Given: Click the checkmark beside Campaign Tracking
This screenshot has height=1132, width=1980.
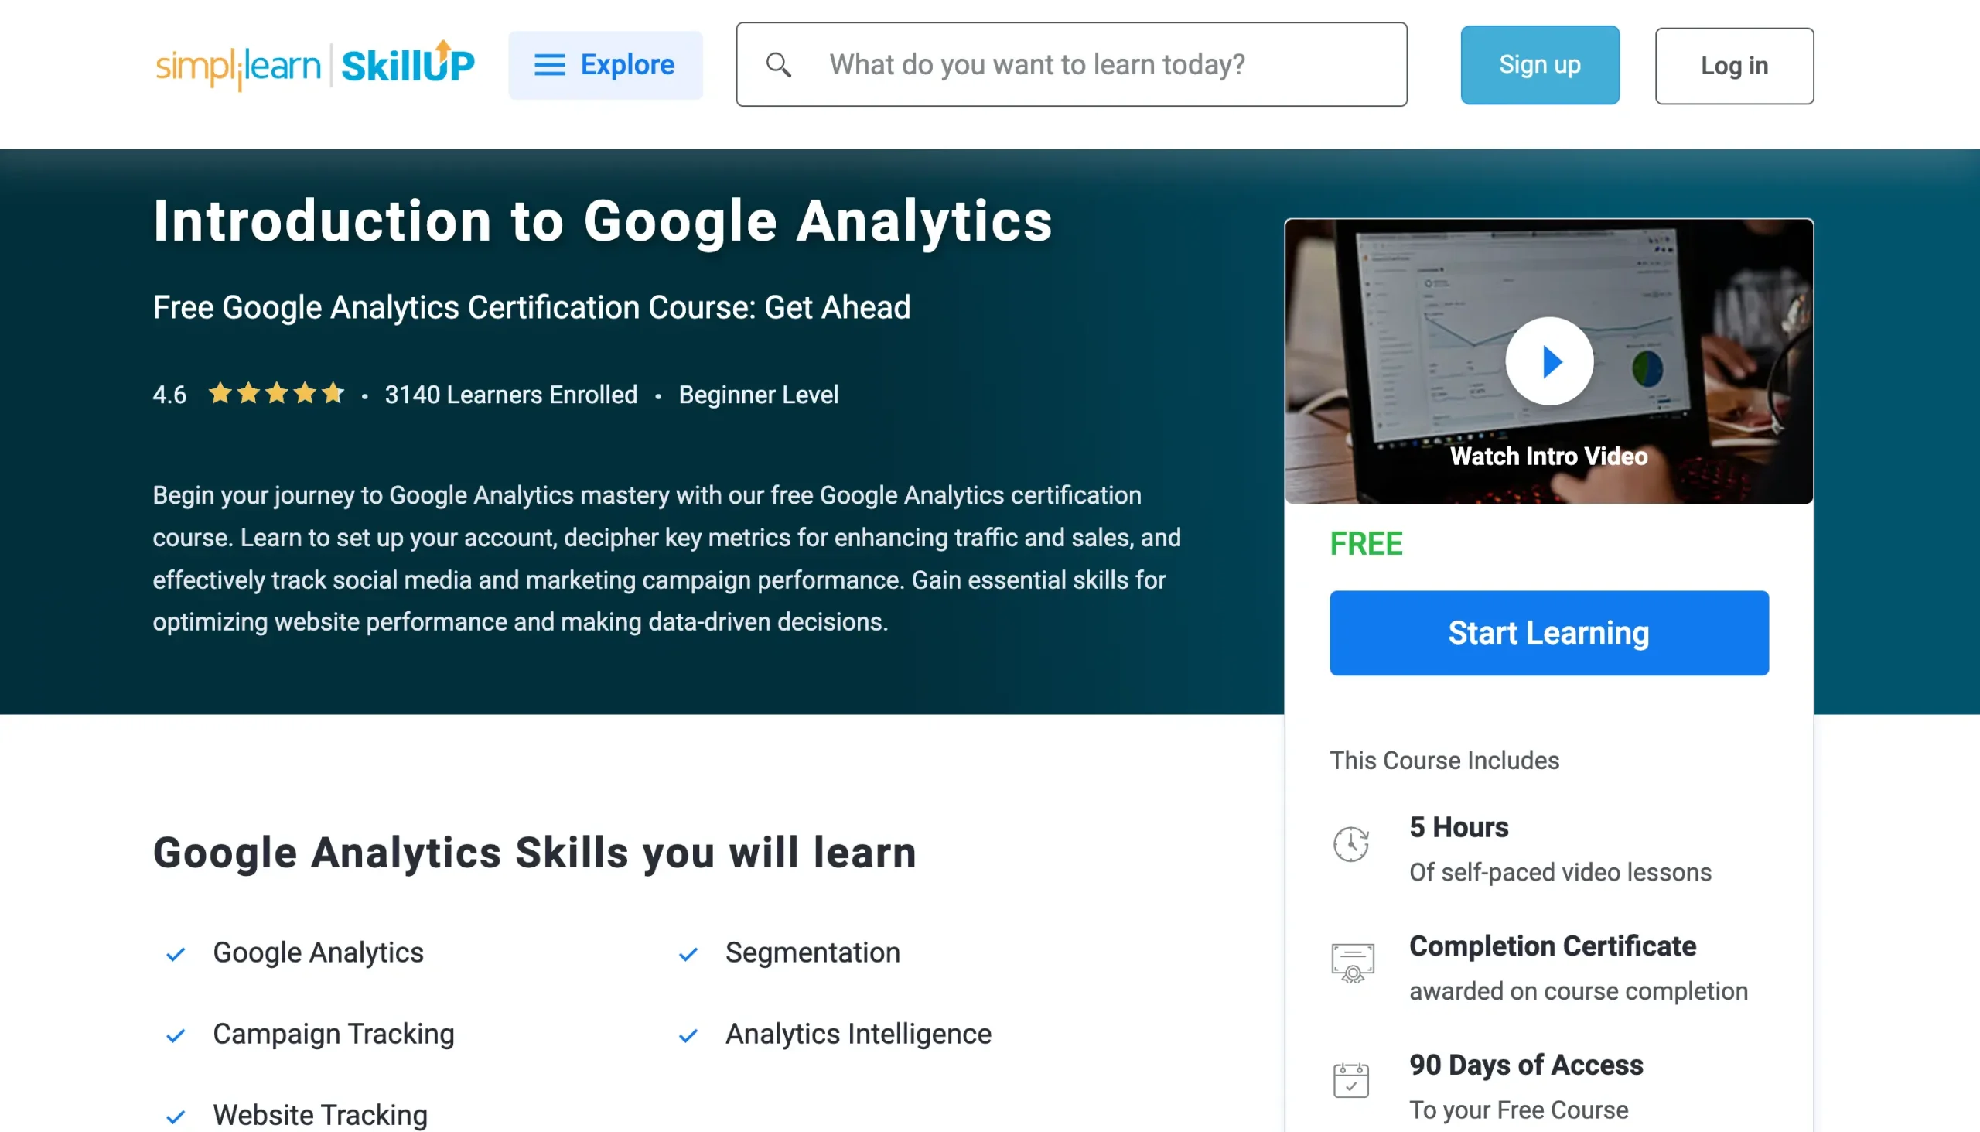Looking at the screenshot, I should 176,1035.
